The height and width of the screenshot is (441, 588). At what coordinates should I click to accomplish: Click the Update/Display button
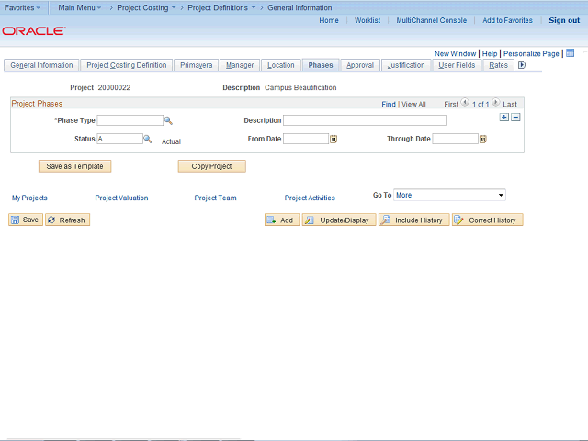[x=339, y=220]
